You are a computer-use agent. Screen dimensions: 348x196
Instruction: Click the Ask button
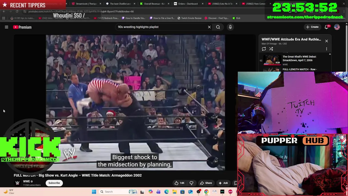[x=223, y=183]
